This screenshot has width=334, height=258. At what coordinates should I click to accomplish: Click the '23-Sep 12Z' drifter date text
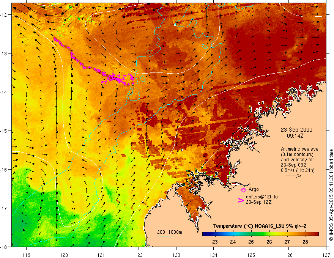click(258, 202)
